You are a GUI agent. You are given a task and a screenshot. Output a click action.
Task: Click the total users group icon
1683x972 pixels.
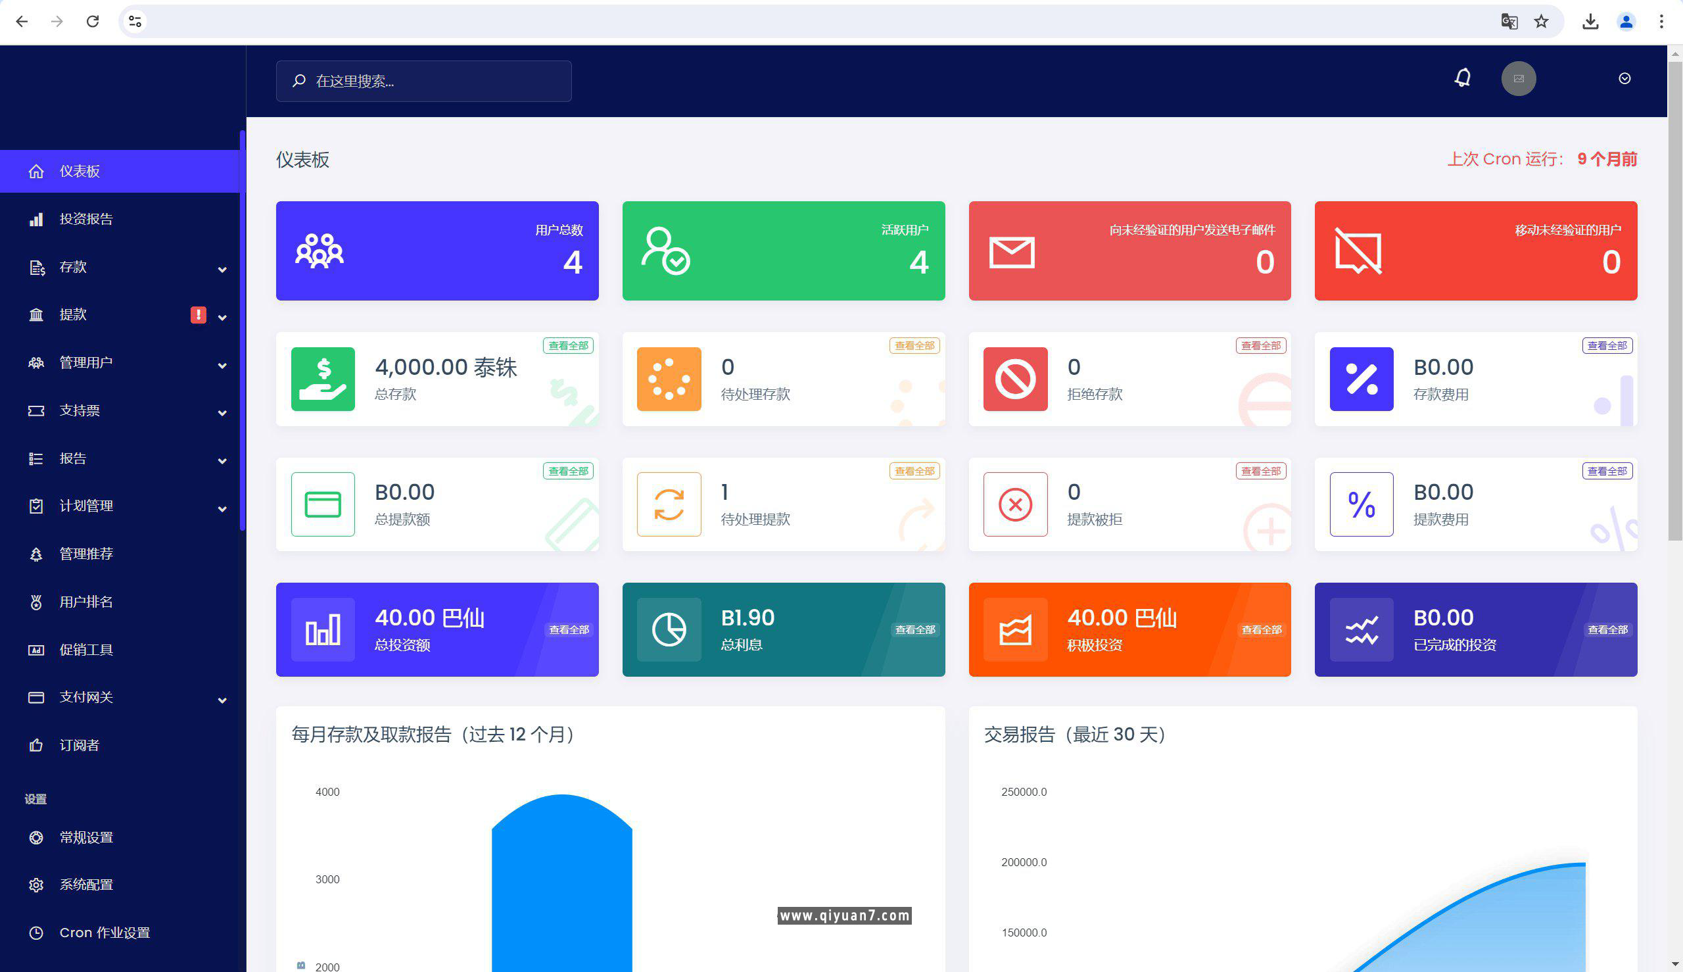[319, 251]
